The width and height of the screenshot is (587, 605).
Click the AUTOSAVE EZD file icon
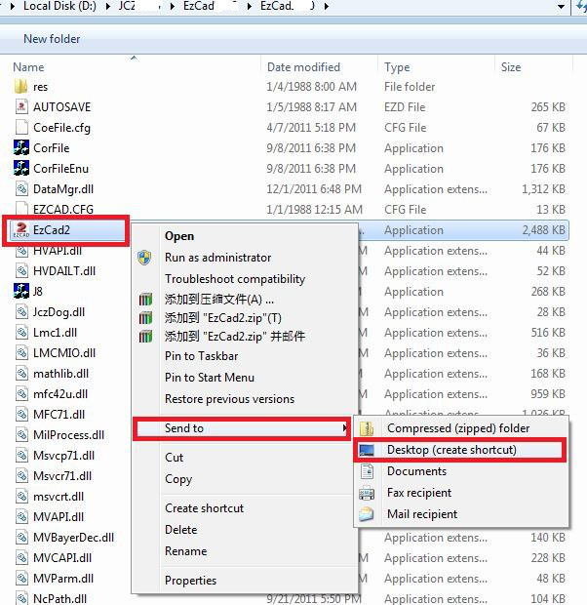pos(21,107)
